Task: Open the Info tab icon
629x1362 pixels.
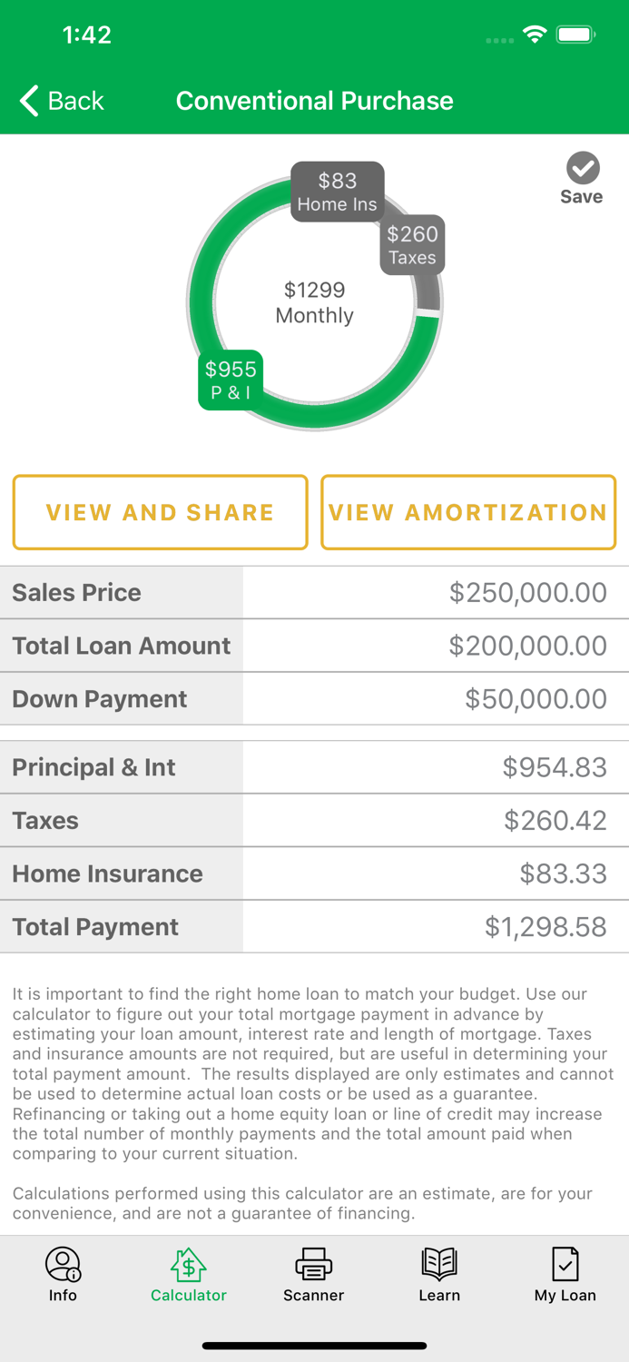Action: (x=63, y=1264)
